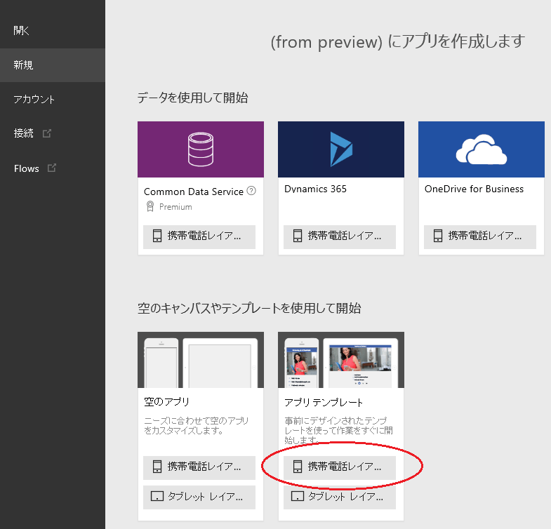Click the 空のアプリ card title

tap(167, 402)
